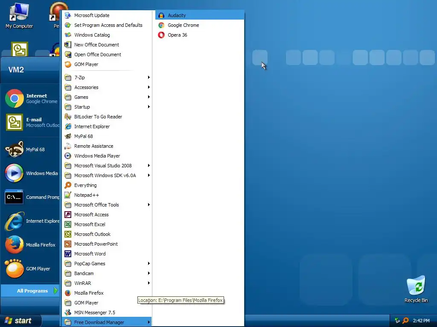Open Mozilla Firefox in Start menu left pane

[x=31, y=245]
